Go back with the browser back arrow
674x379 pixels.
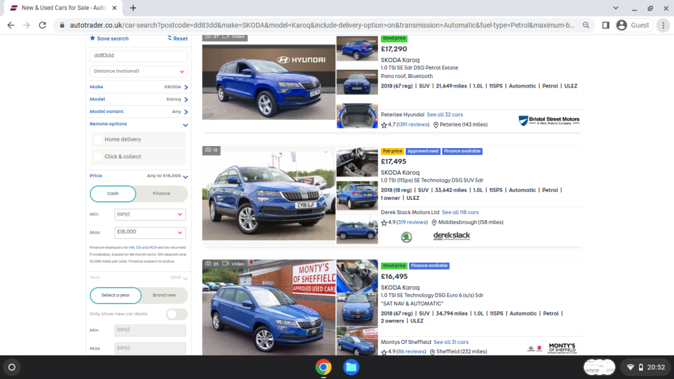[11, 26]
